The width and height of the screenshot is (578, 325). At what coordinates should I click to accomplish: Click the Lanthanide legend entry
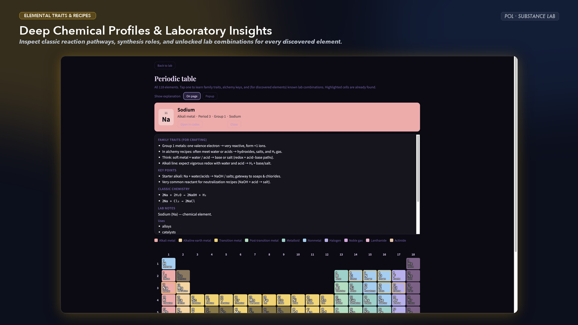[x=376, y=240]
